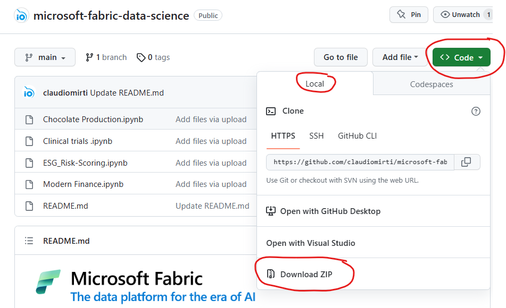Open ESG_Risk-Scoring.ipynb file

pyautogui.click(x=85, y=162)
